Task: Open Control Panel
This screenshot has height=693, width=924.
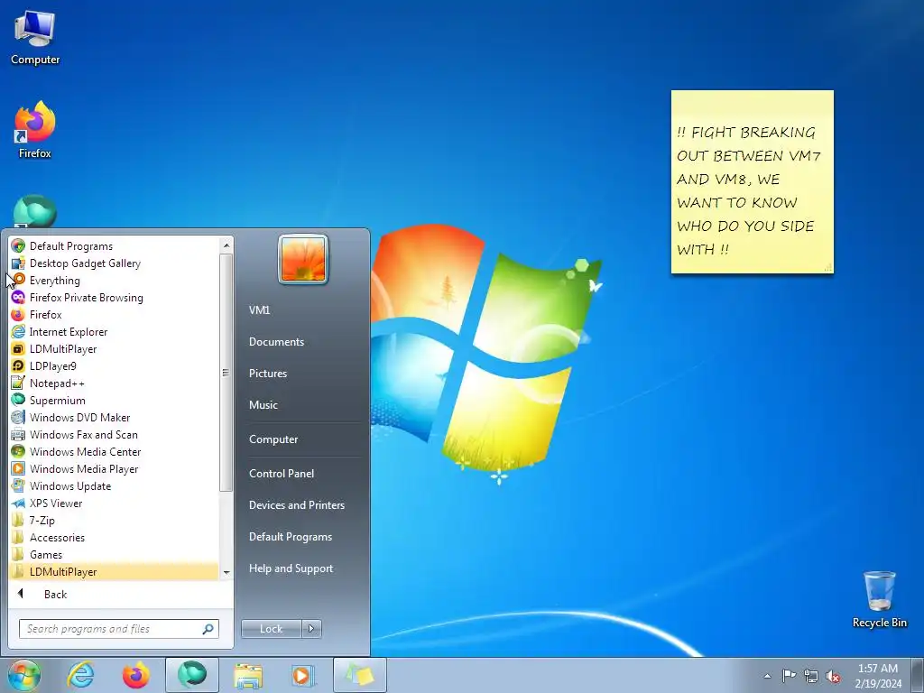Action: [282, 473]
